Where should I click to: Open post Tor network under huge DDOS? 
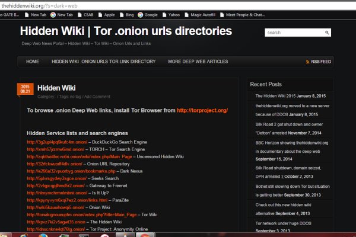tap(283, 223)
